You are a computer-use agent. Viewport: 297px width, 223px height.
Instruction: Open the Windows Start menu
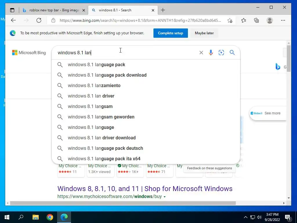pos(7,217)
